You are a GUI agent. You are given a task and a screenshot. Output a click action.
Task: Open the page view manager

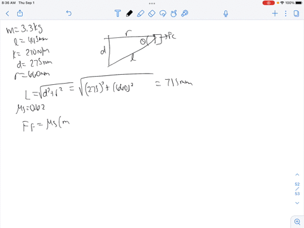296,13
